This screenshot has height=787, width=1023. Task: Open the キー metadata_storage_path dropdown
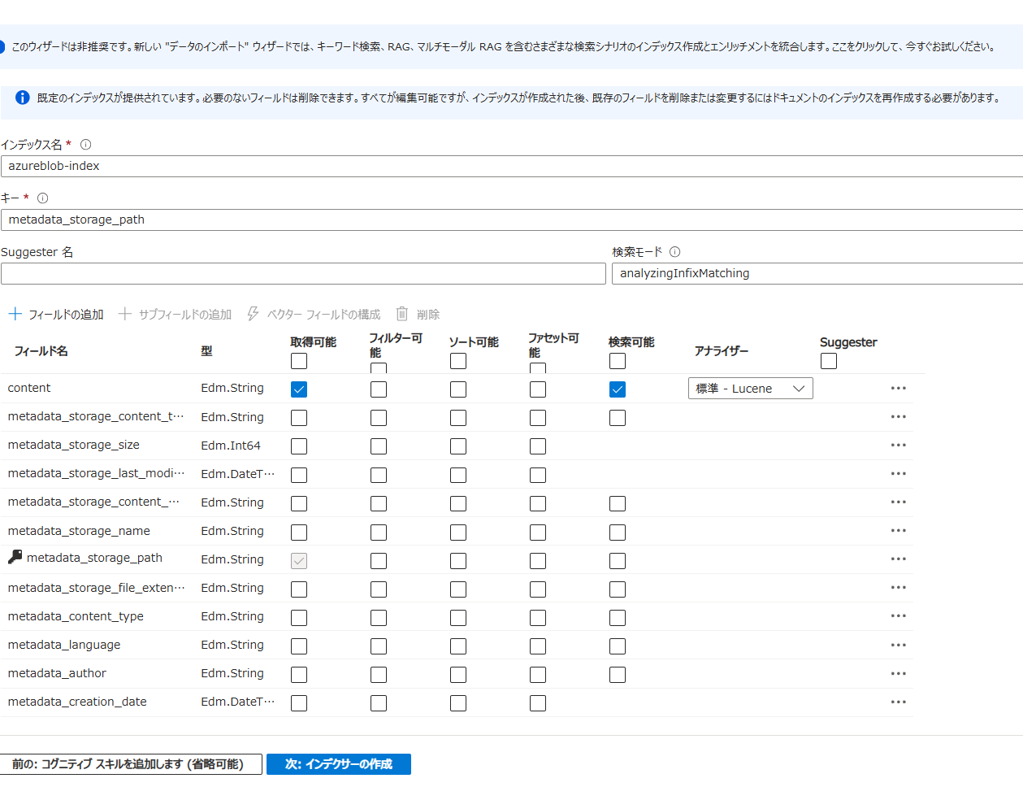[x=512, y=220]
